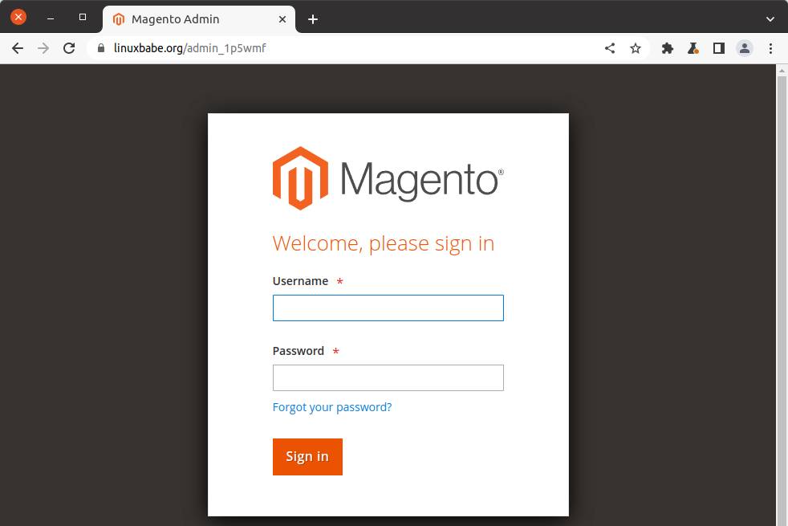Image resolution: width=788 pixels, height=526 pixels.
Task: Open the Chrome Labs flask icon
Action: click(693, 48)
